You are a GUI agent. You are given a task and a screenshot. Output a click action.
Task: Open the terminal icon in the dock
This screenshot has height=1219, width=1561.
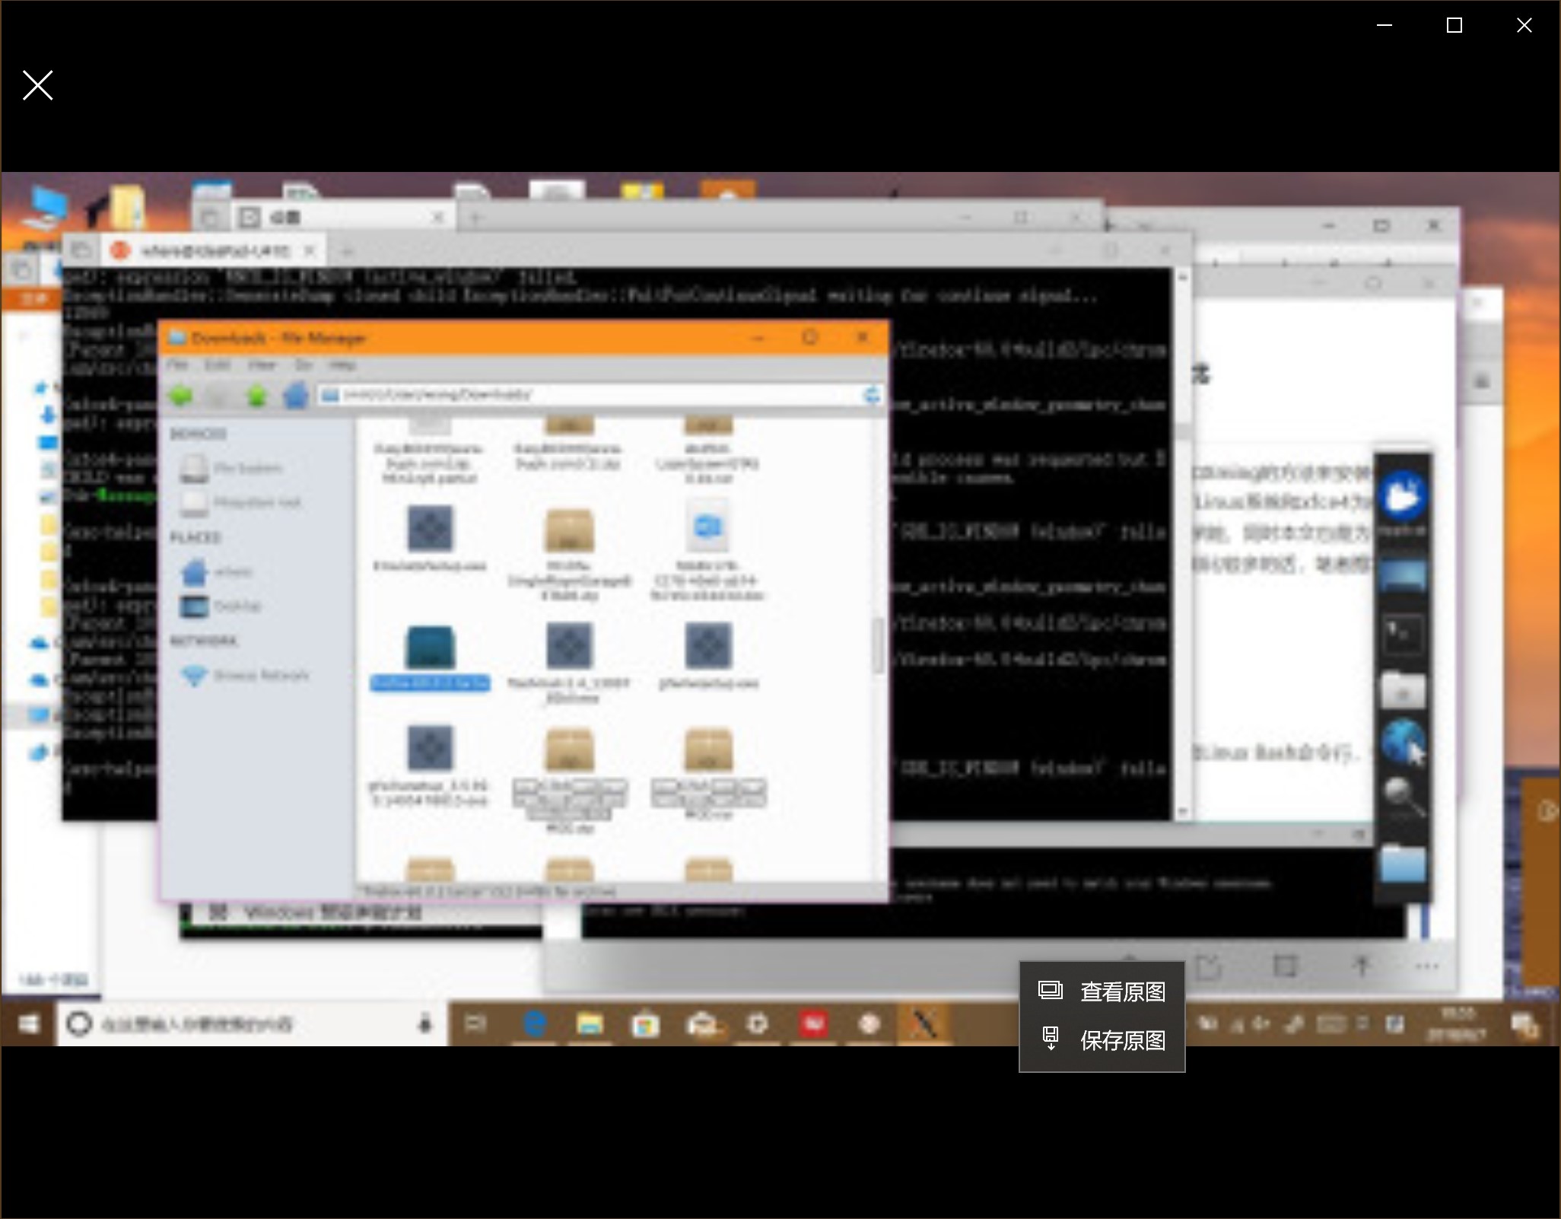(x=1403, y=635)
